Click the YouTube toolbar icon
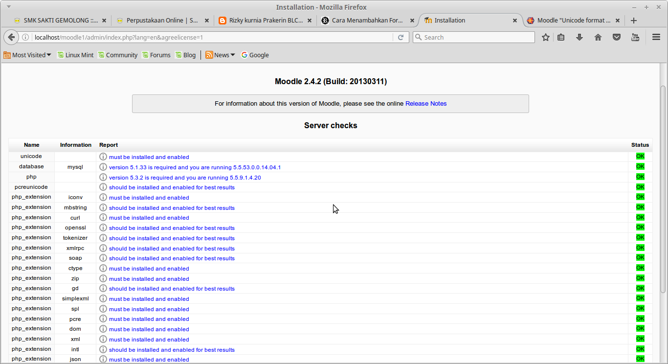 click(x=635, y=37)
